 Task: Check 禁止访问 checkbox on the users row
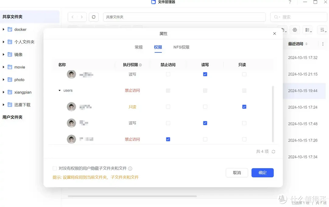168,90
